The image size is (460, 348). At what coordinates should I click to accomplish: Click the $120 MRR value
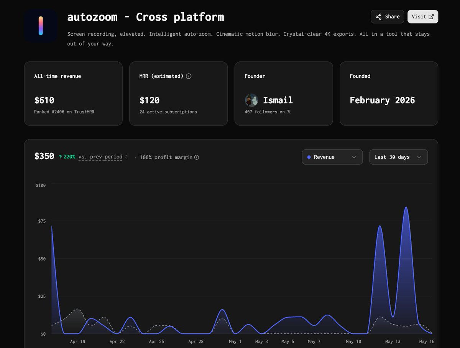pyautogui.click(x=149, y=100)
